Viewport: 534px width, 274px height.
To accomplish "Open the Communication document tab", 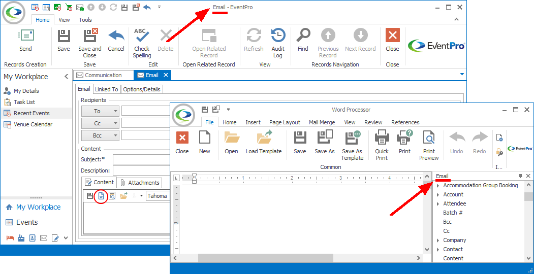I will coord(103,75).
